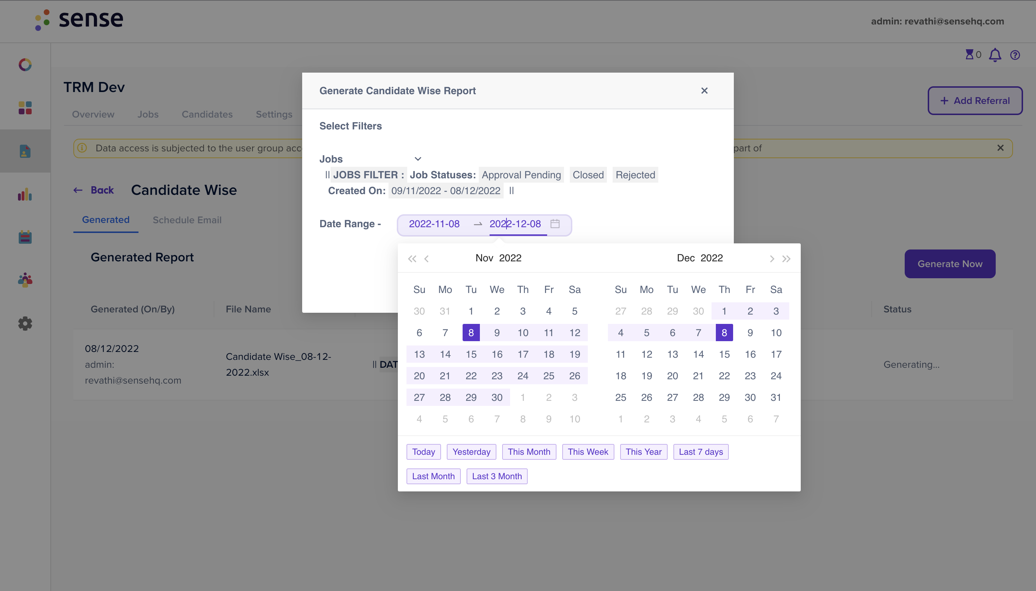Open the notifications bell icon
The image size is (1036, 591).
point(995,55)
